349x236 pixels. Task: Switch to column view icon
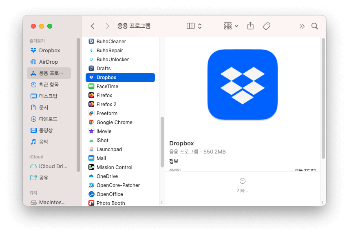(x=190, y=26)
